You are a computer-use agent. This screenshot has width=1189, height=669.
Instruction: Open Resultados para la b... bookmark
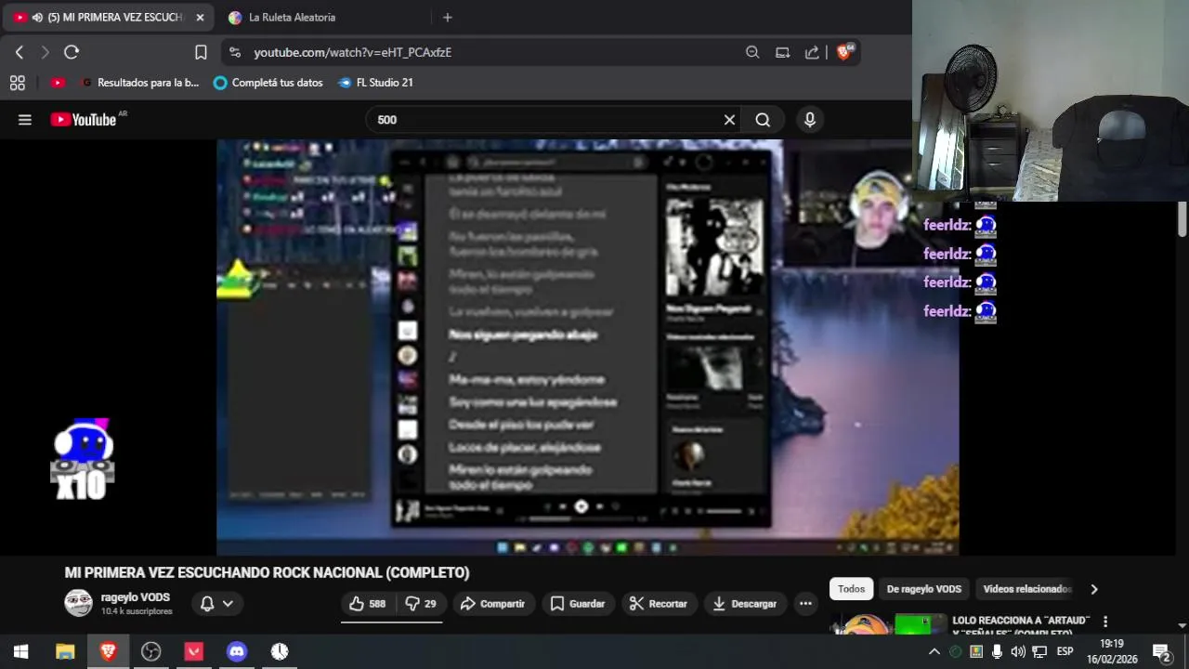(x=139, y=83)
